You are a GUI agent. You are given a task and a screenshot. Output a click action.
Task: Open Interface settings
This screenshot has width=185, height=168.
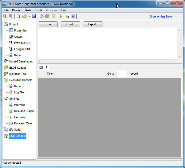point(20,105)
